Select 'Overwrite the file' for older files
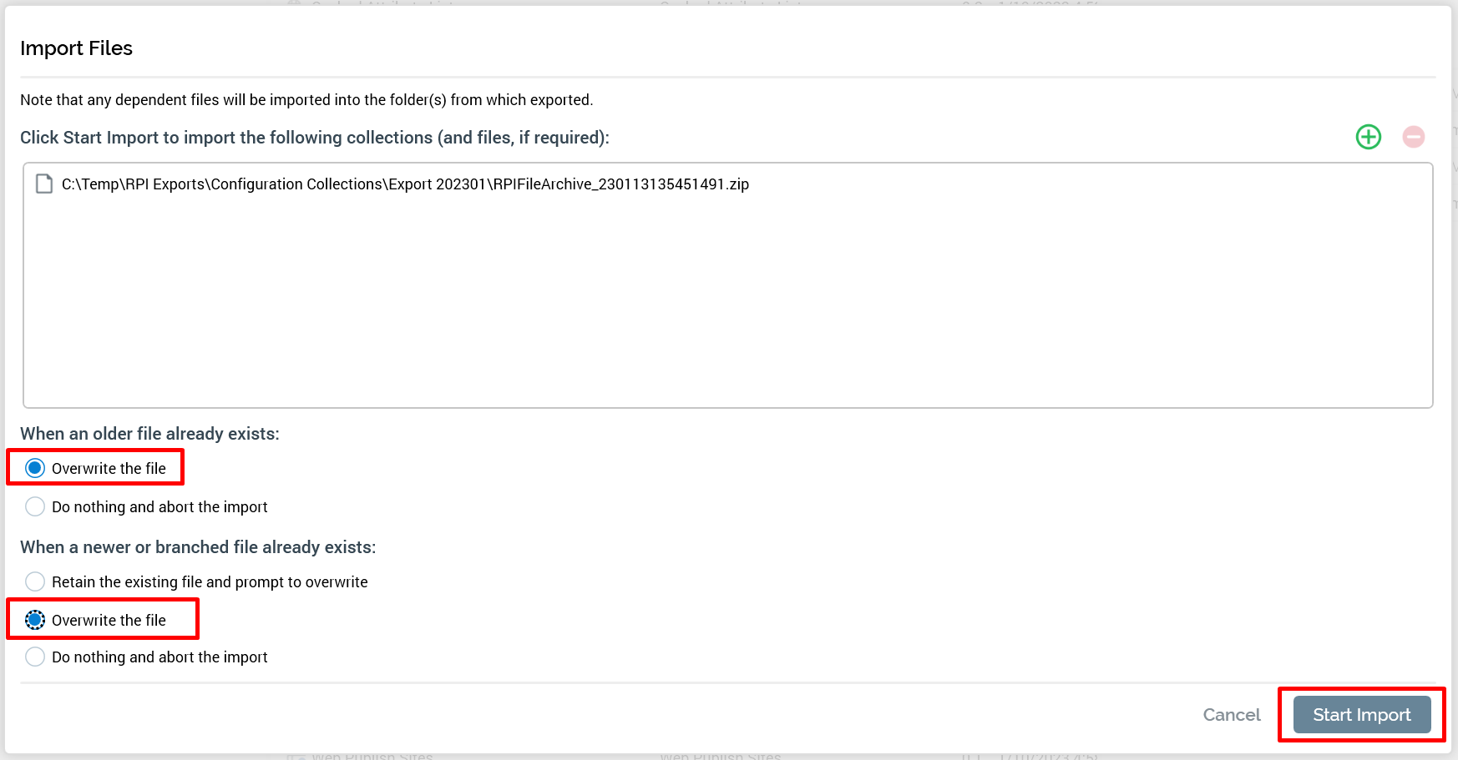 tap(35, 468)
